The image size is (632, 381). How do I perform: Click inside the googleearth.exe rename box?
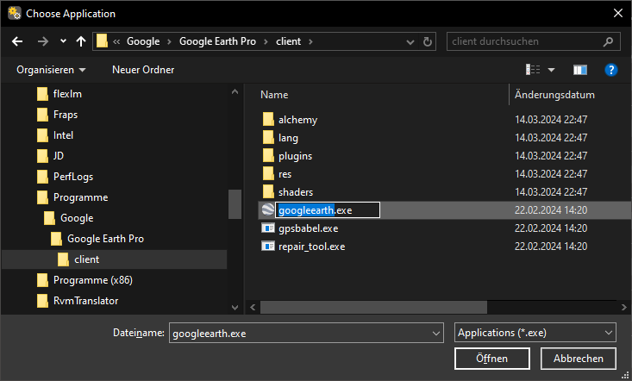click(328, 209)
